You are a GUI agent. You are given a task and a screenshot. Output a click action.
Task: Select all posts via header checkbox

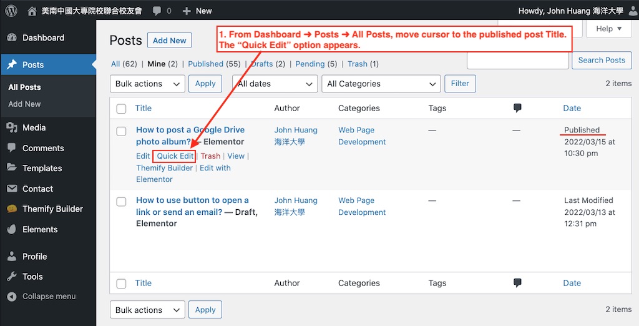(x=121, y=109)
